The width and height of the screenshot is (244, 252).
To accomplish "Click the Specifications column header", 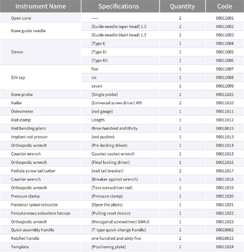I will [x=118, y=7].
